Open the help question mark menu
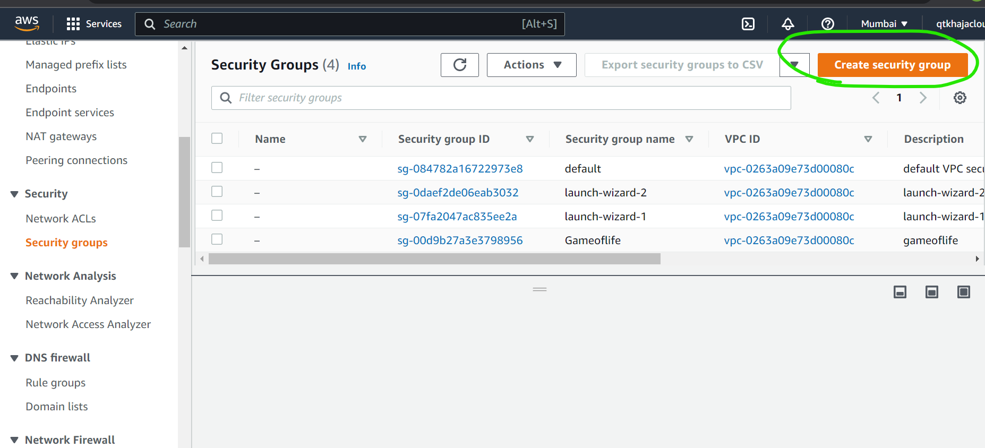The height and width of the screenshot is (448, 985). [x=828, y=24]
